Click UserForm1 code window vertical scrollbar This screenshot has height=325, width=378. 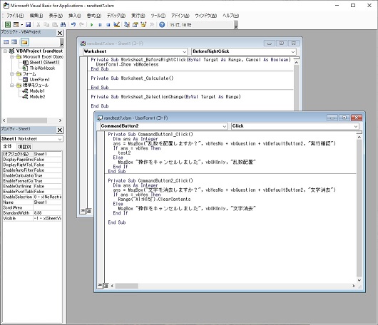[359, 209]
